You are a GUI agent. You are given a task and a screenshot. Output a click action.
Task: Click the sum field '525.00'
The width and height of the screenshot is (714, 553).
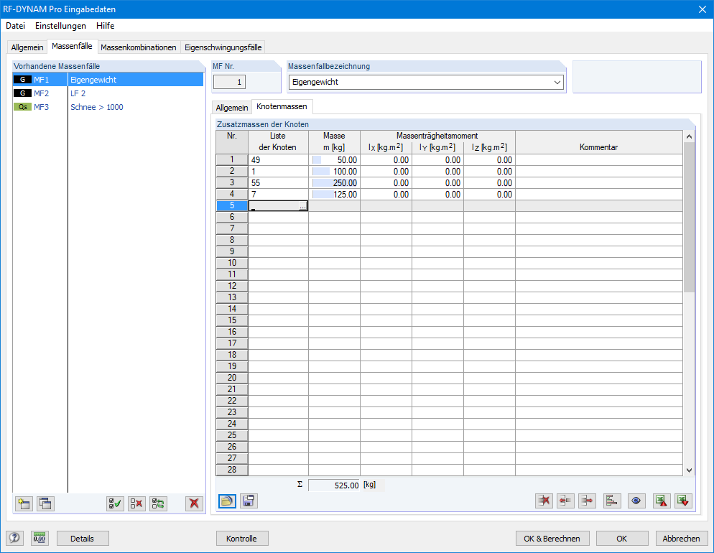point(334,485)
